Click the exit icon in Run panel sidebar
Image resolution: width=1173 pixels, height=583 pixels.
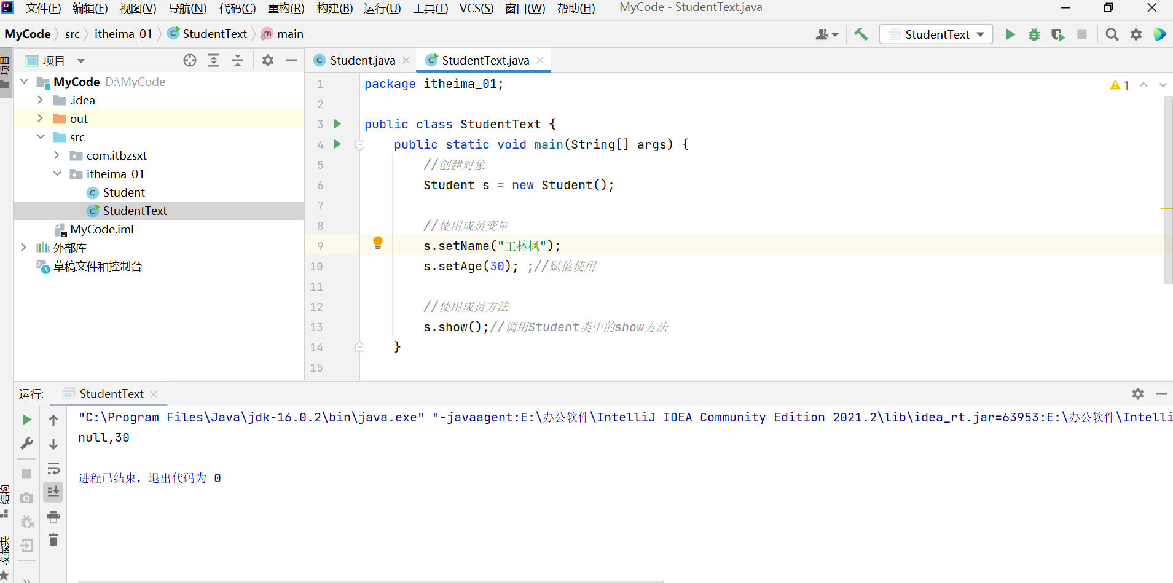click(26, 546)
